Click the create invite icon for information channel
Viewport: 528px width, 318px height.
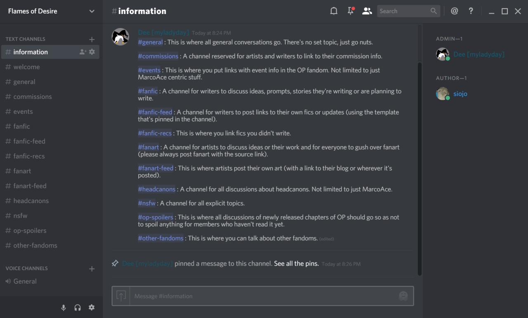(x=83, y=52)
